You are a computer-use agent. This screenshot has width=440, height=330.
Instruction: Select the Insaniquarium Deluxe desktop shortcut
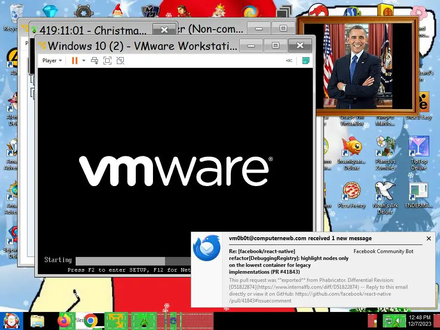point(351,153)
